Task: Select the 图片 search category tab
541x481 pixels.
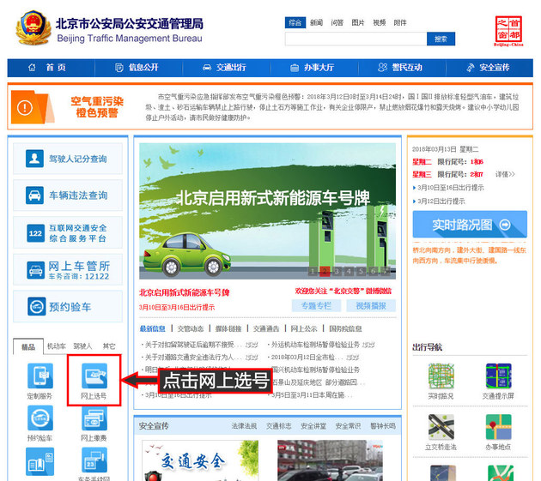Action: pyautogui.click(x=358, y=23)
